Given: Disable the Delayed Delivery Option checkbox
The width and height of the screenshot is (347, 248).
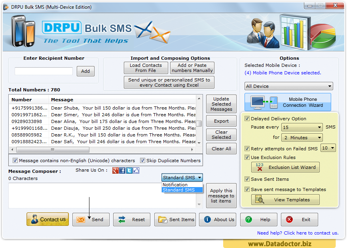Looking at the screenshot, I should pos(247,118).
